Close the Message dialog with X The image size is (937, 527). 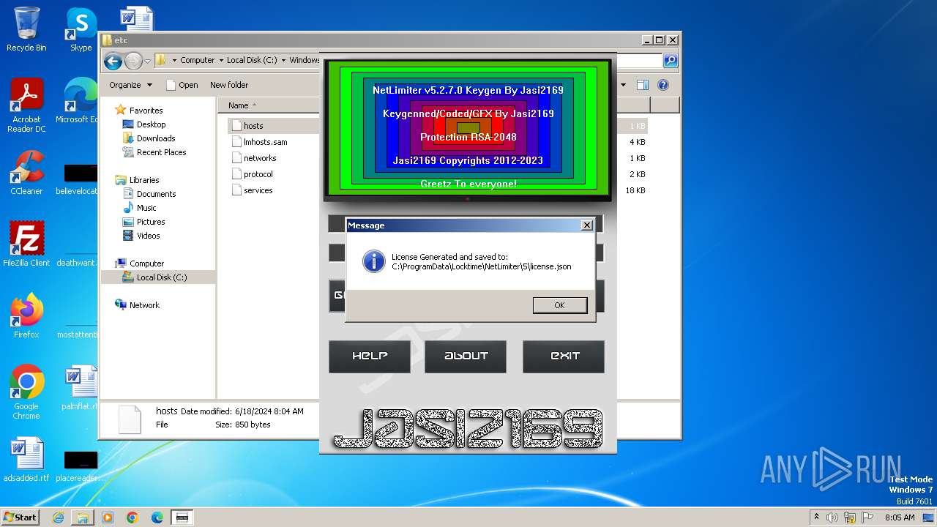point(586,225)
